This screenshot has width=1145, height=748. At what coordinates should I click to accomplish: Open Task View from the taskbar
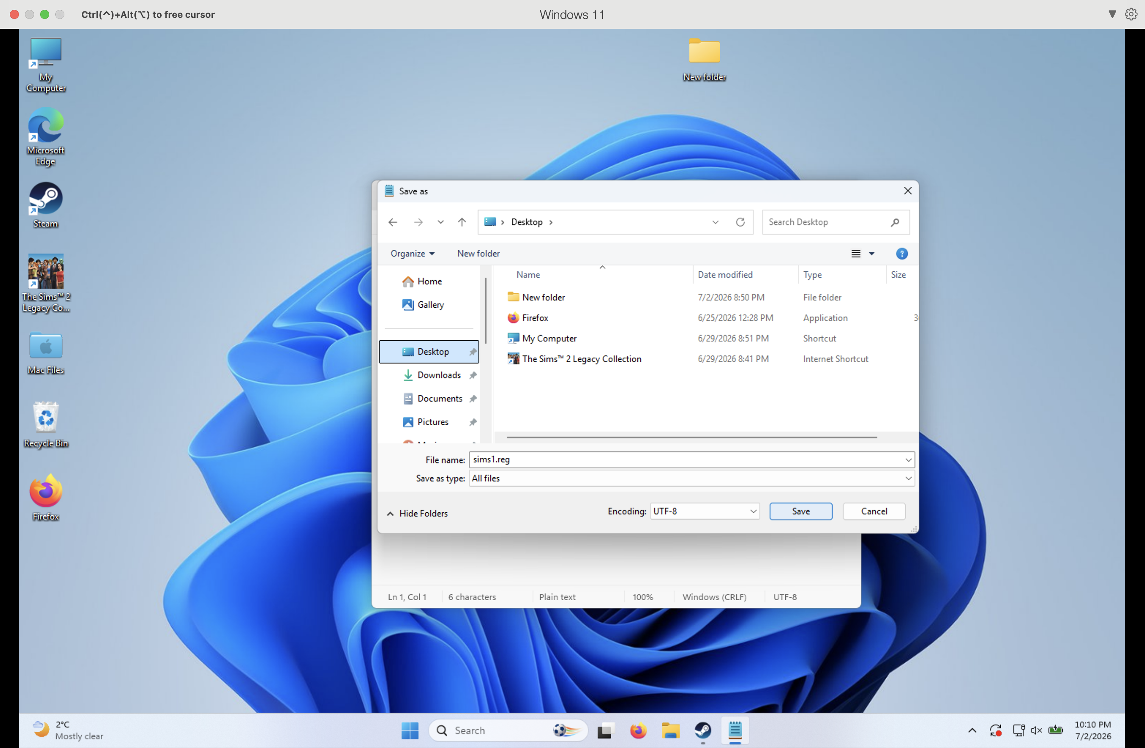605,731
